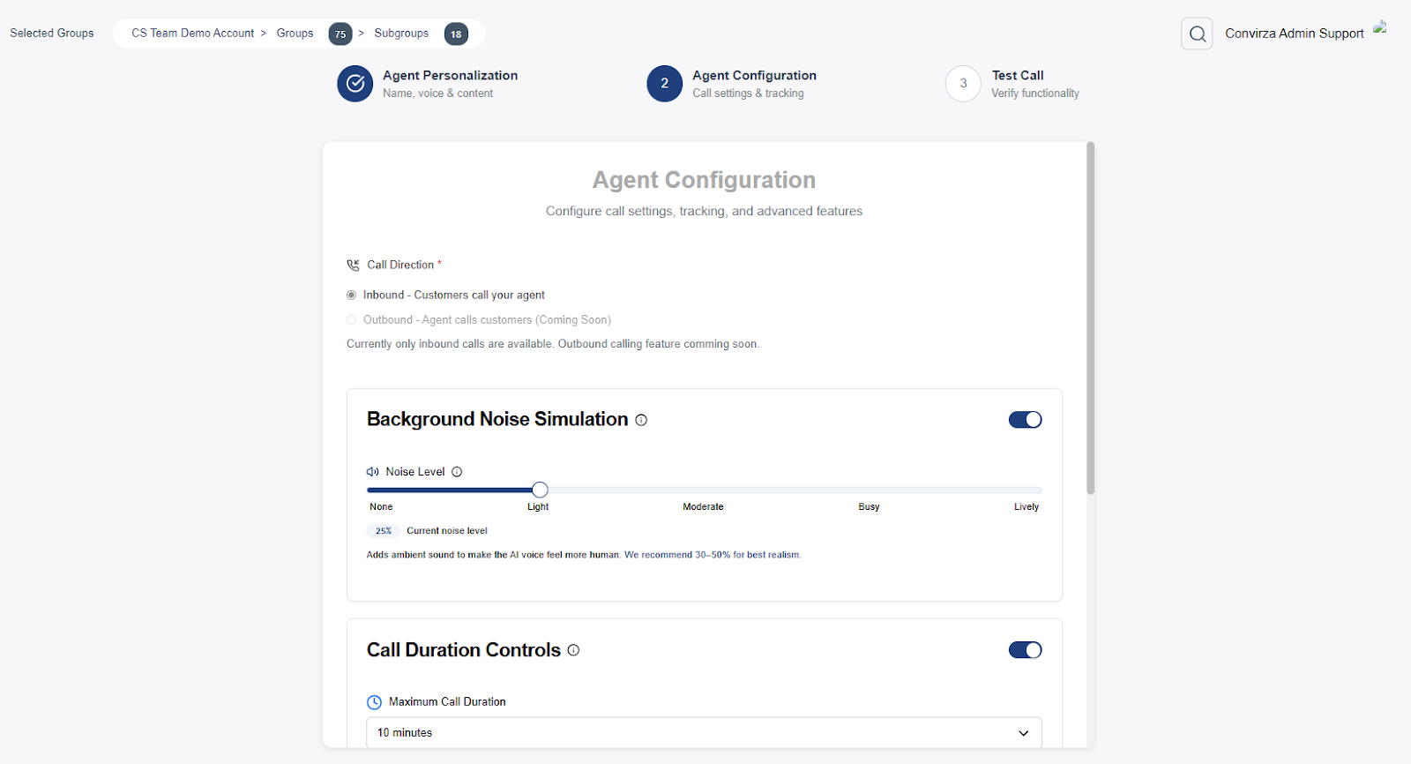Open the Subgroups count badge 18
Screen dimensions: 1411x764
[x=456, y=34]
